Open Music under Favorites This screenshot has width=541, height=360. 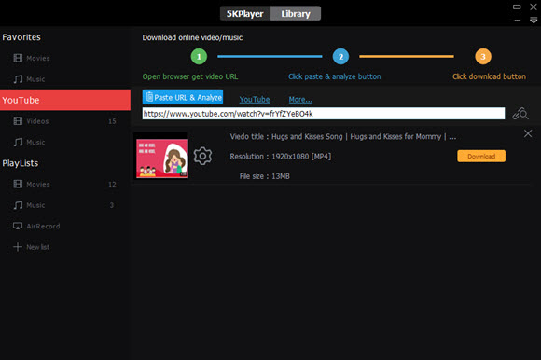[x=65, y=79]
